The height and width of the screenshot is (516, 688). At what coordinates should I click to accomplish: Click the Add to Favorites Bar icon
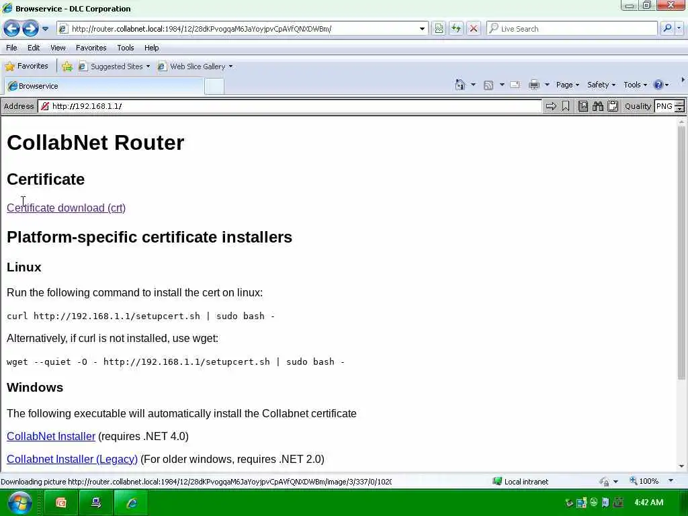[x=67, y=67]
